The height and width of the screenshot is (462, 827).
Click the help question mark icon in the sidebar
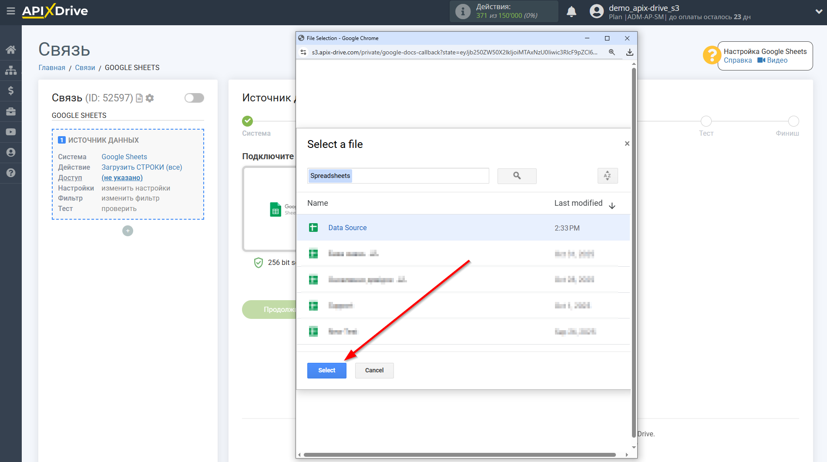coord(11,173)
